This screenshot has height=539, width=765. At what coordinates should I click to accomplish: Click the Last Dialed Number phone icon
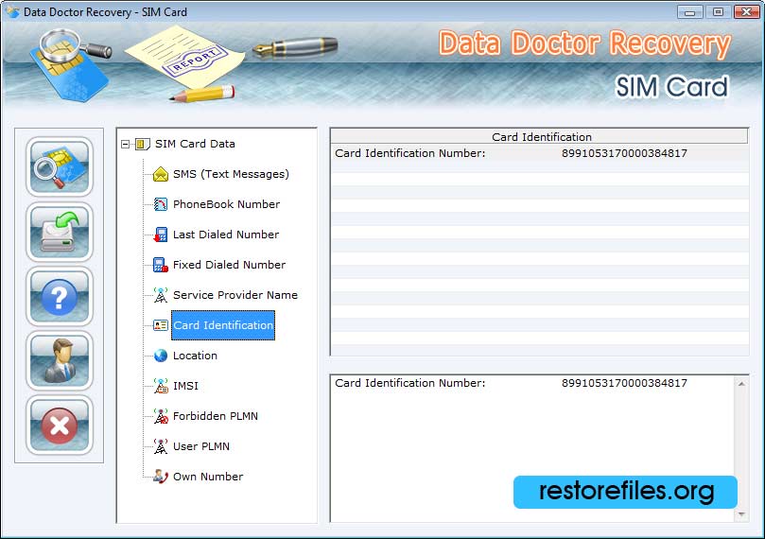point(161,235)
